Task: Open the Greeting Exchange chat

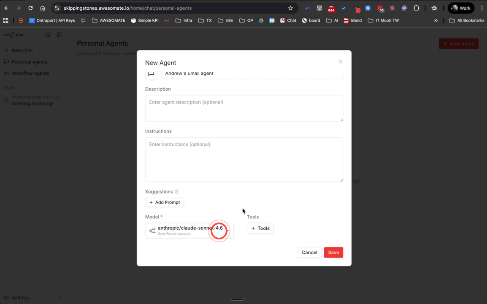Action: coord(32,100)
